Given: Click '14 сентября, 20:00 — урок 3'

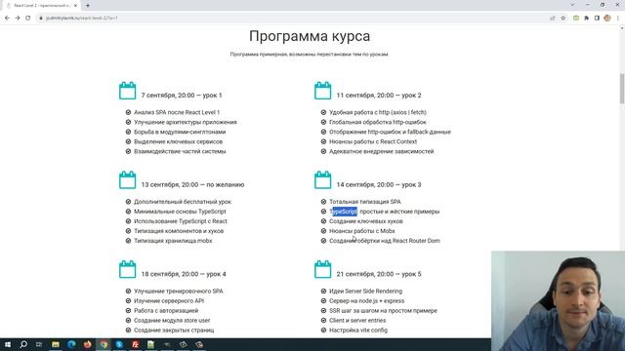Looking at the screenshot, I should (x=379, y=184).
